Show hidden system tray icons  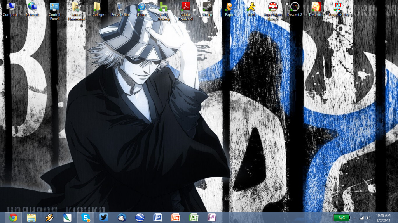click(354, 218)
